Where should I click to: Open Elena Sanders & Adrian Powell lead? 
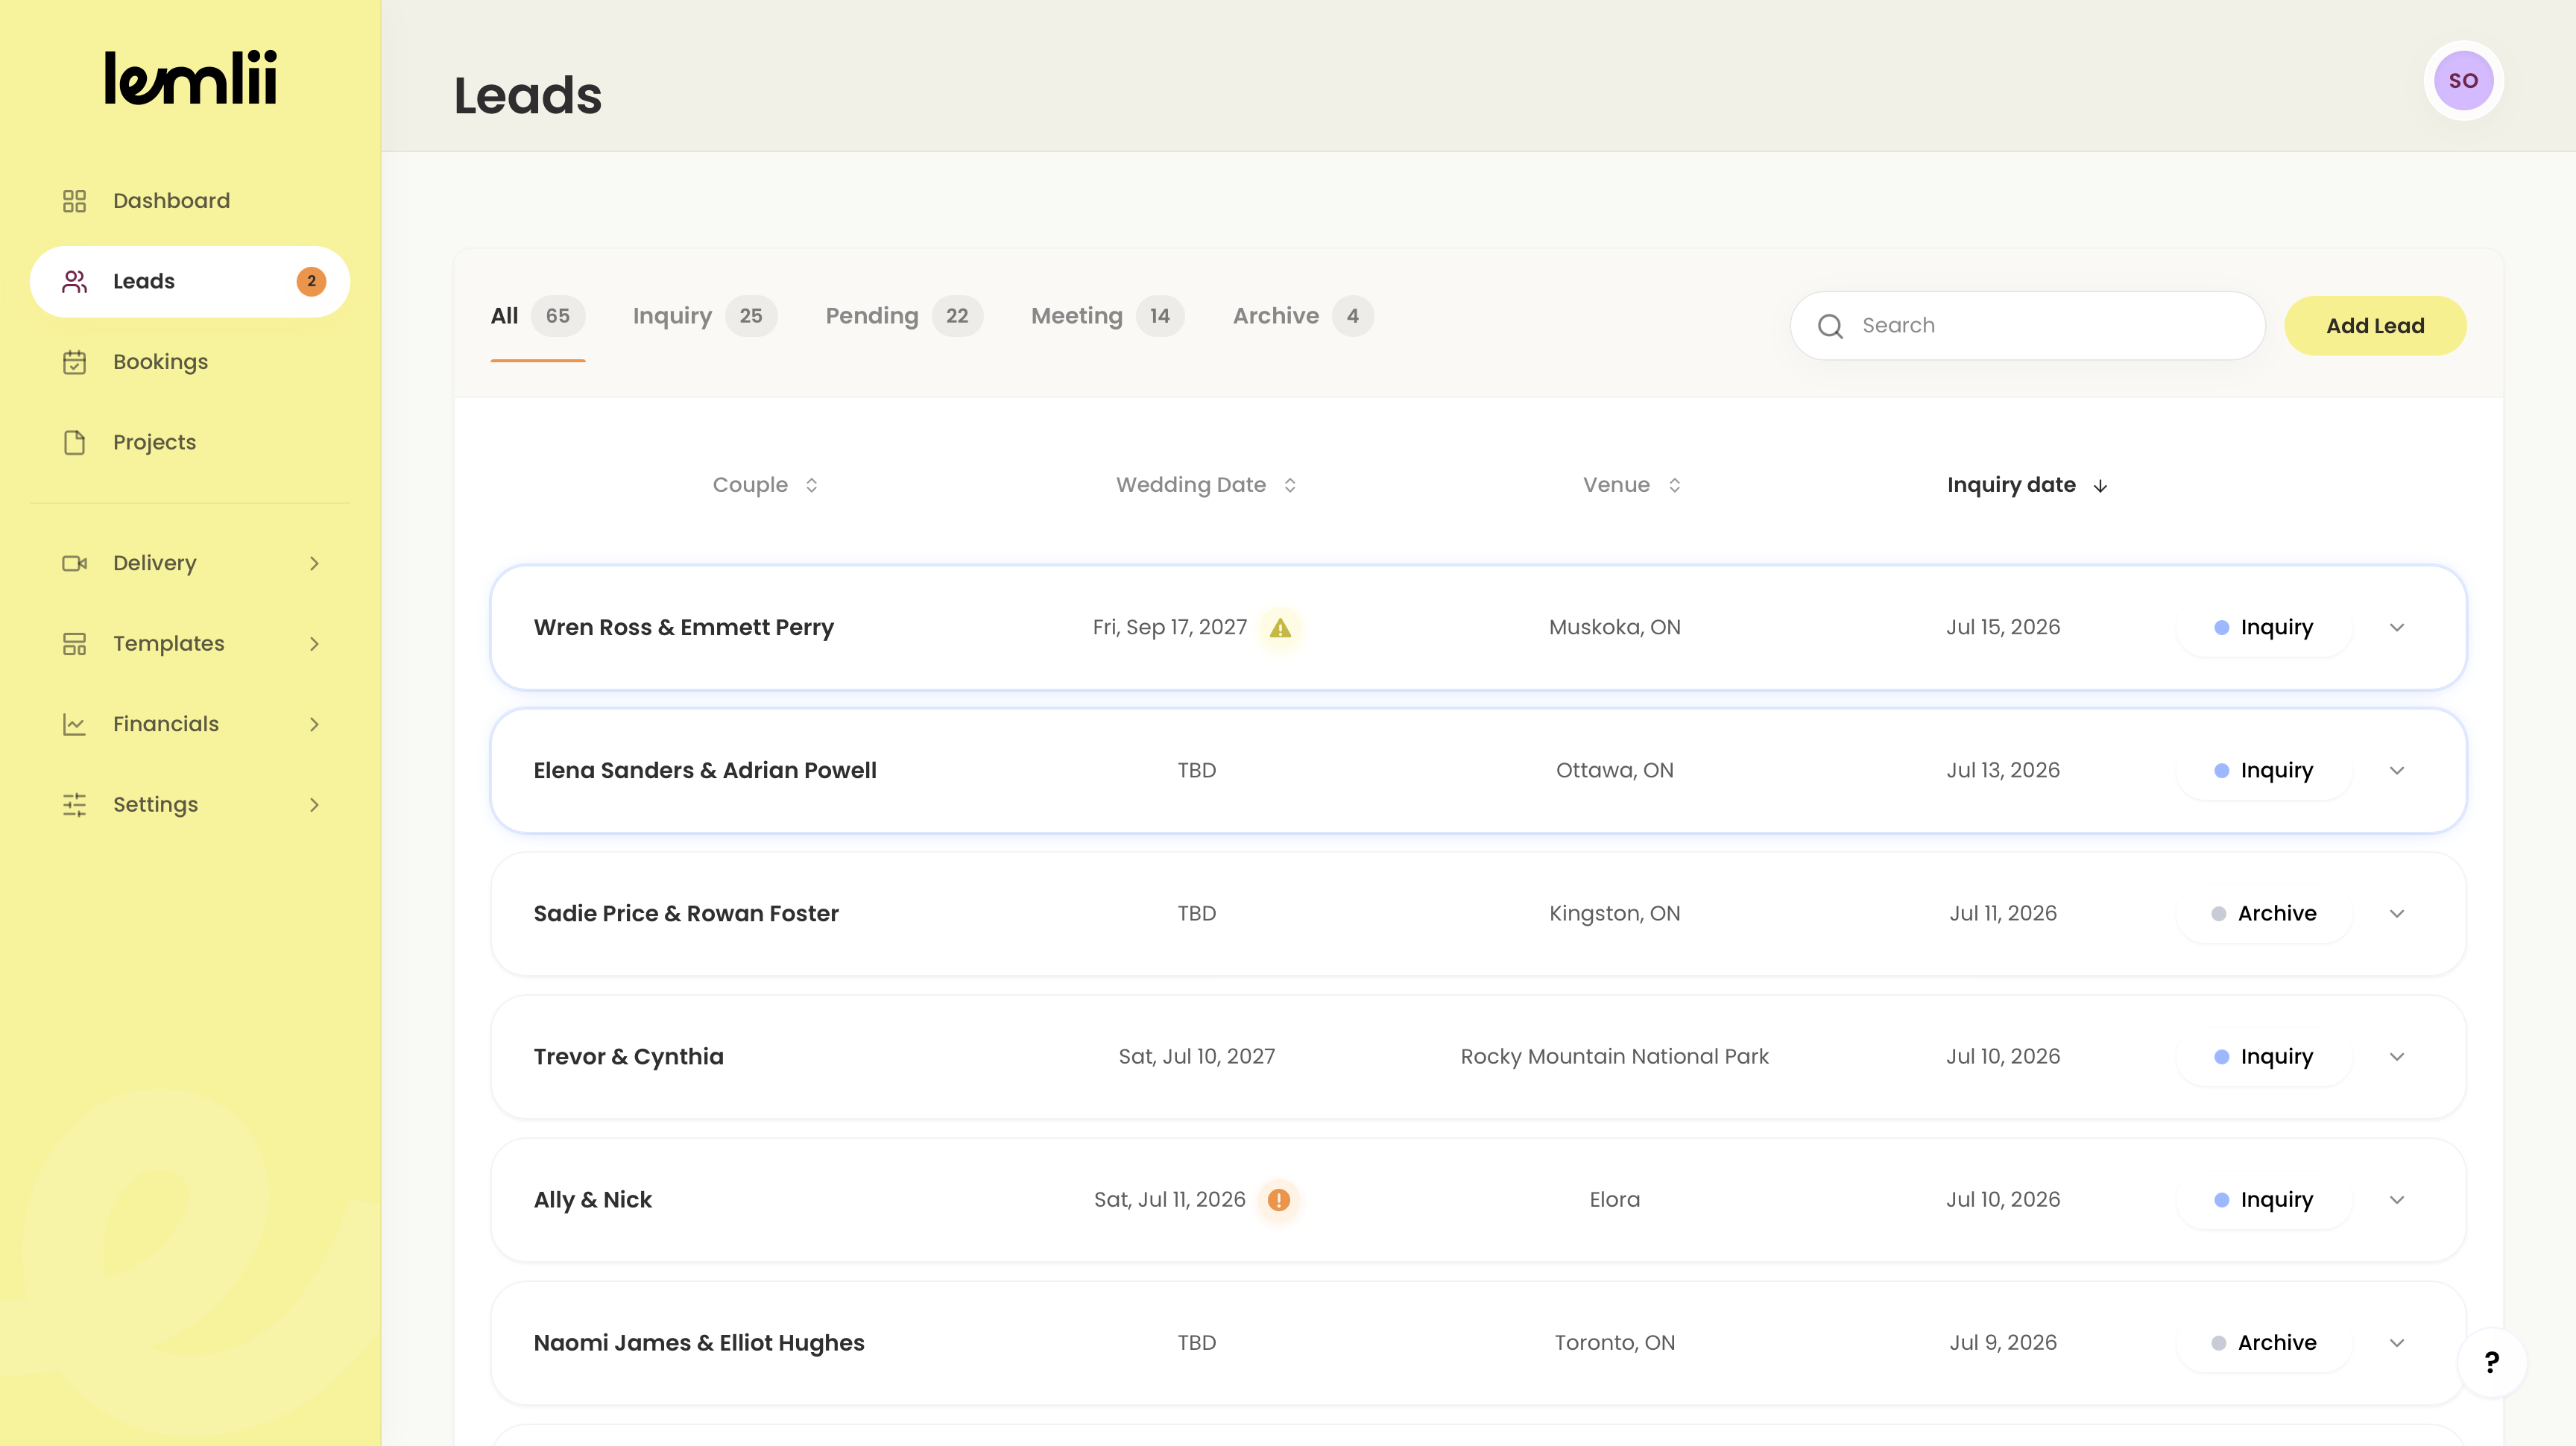click(705, 771)
